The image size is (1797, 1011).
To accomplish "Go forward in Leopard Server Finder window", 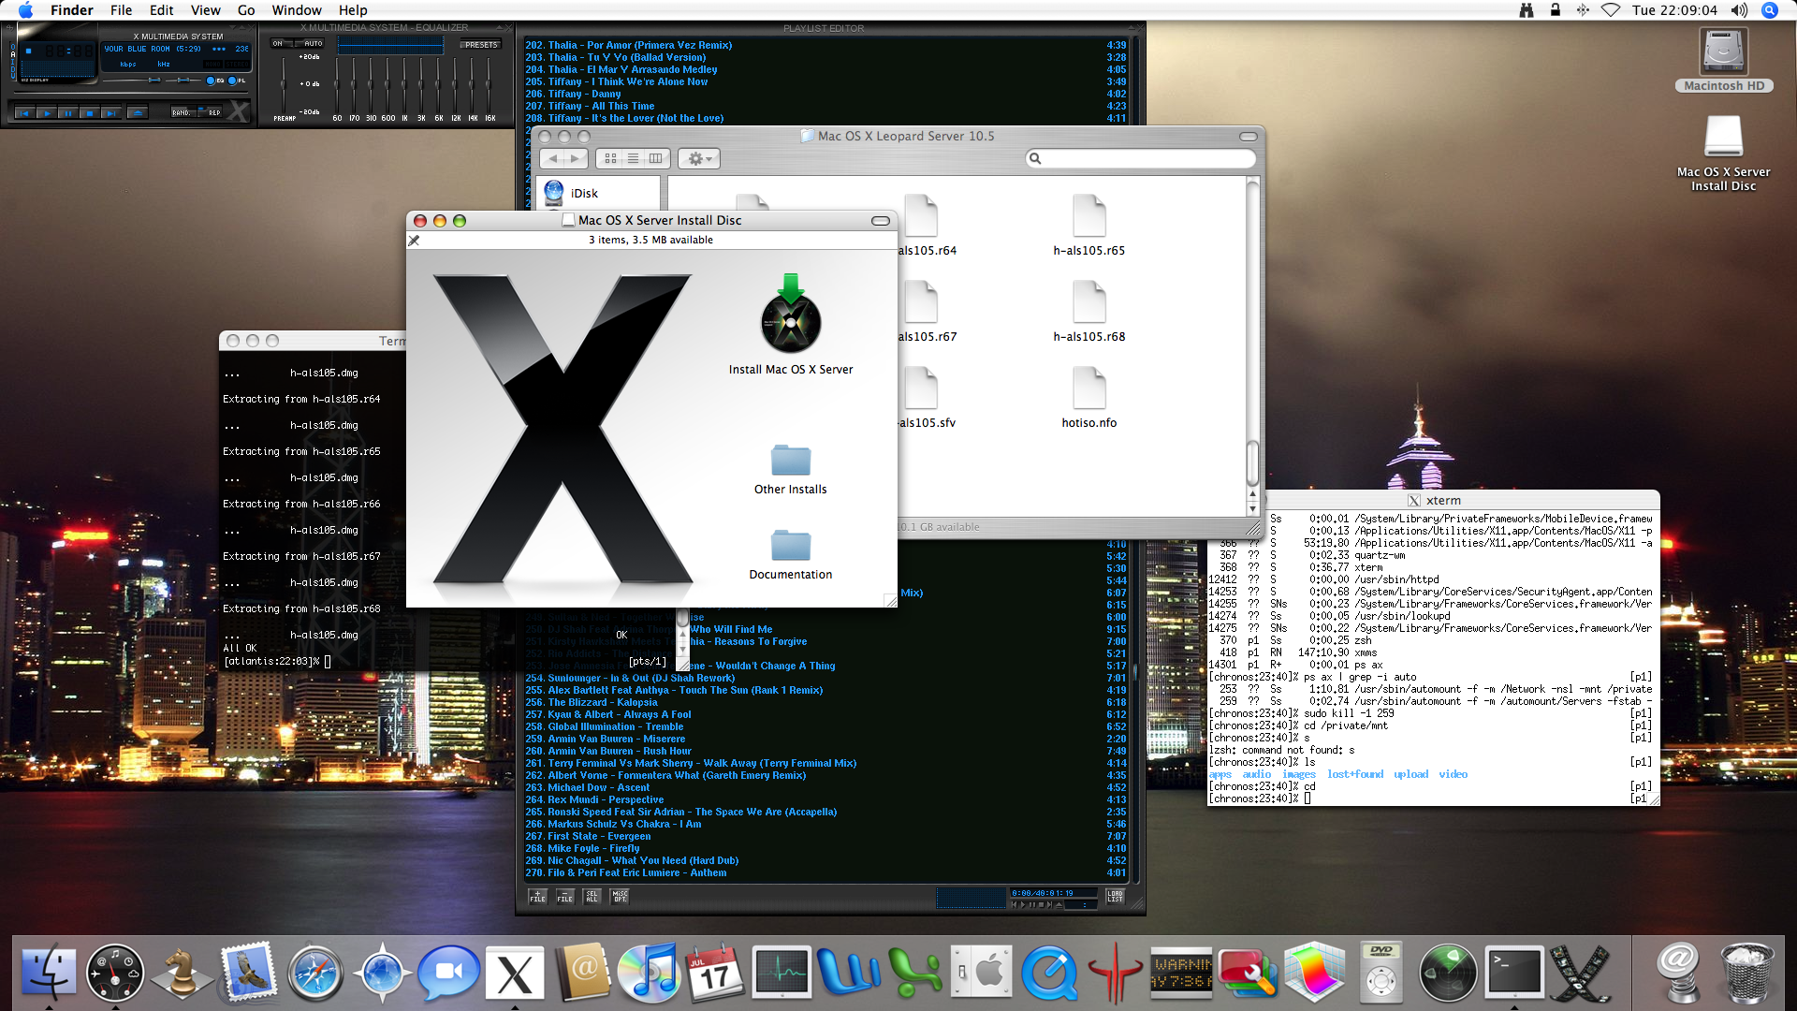I will click(x=576, y=159).
